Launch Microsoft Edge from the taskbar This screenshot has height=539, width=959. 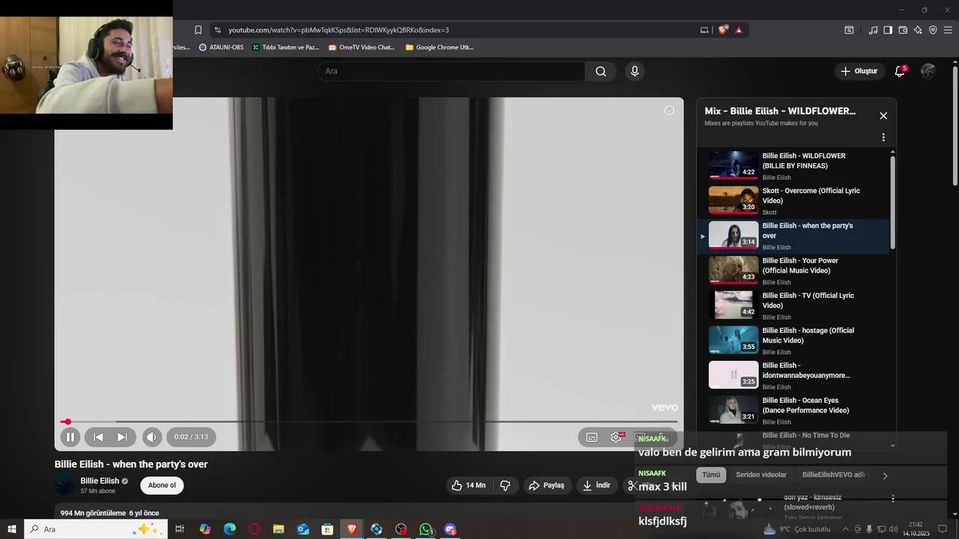(230, 529)
